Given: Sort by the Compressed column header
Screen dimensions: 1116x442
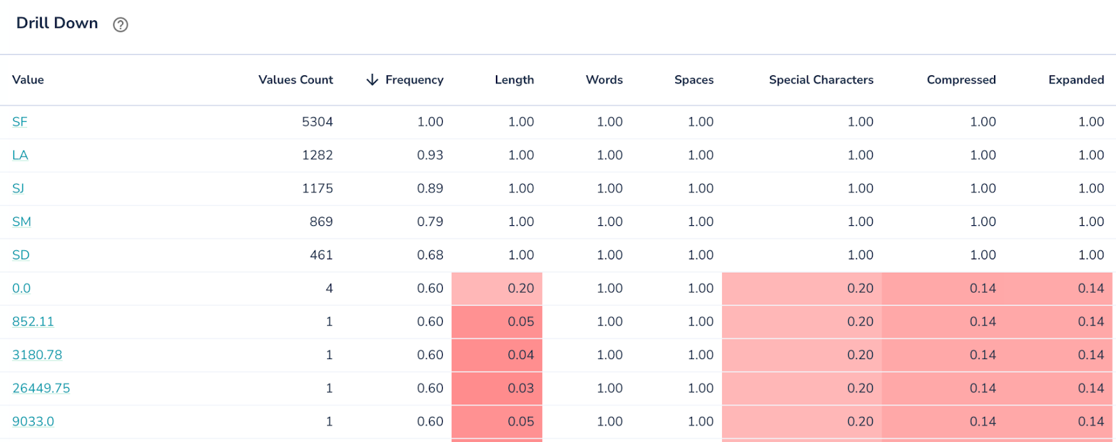Looking at the screenshot, I should click(x=961, y=80).
